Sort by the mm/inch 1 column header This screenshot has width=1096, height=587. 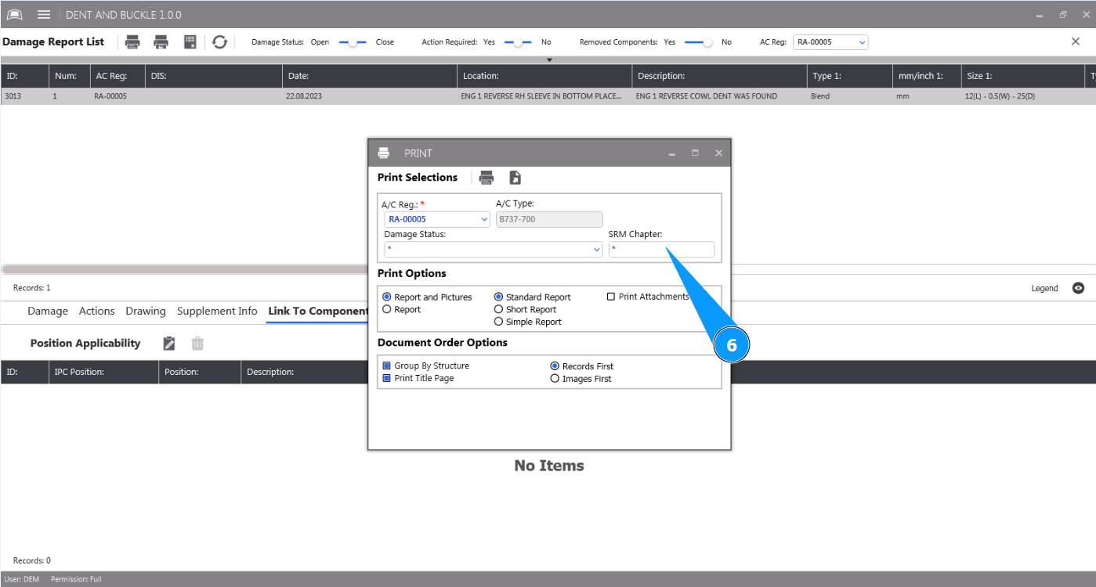[x=926, y=76]
